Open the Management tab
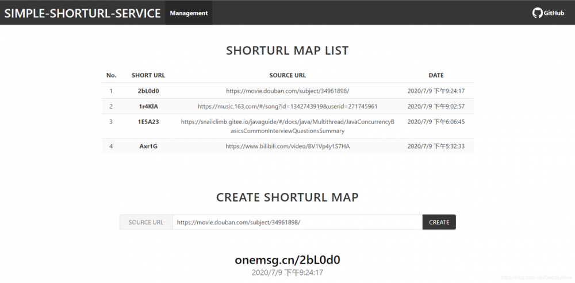This screenshot has width=575, height=283. pyautogui.click(x=189, y=13)
